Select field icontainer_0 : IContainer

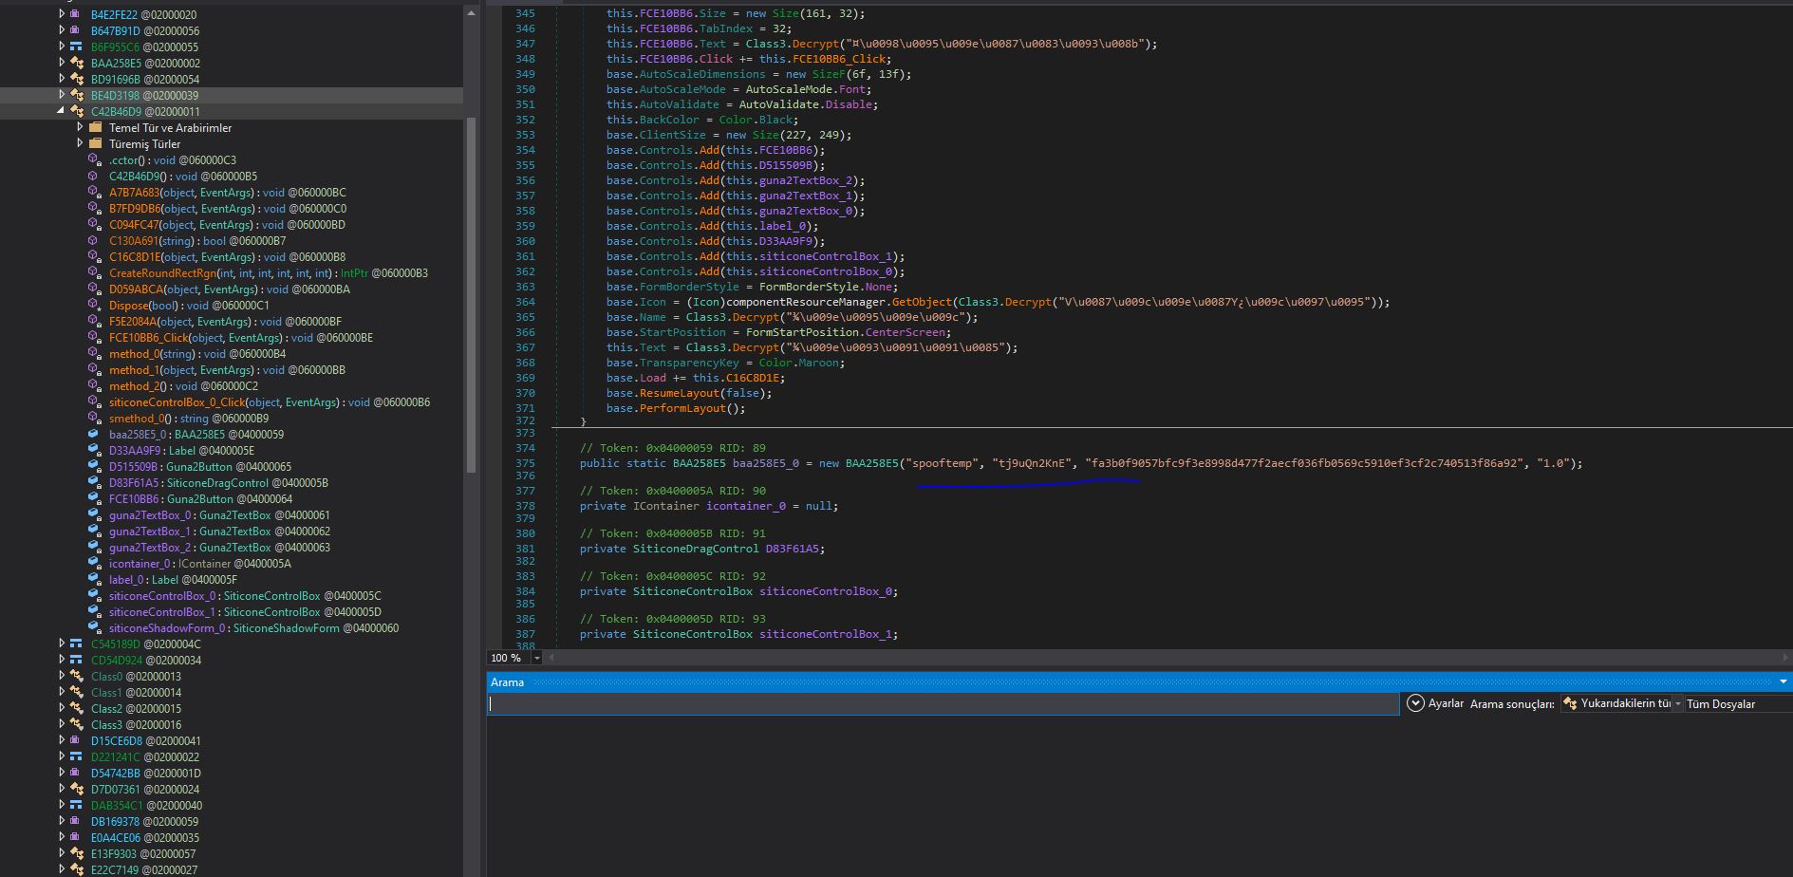[x=200, y=564]
